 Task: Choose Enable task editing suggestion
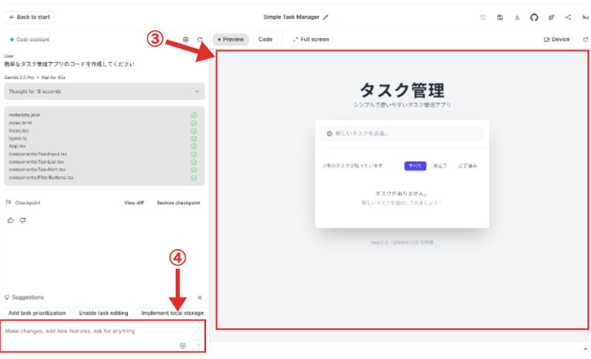click(x=103, y=313)
